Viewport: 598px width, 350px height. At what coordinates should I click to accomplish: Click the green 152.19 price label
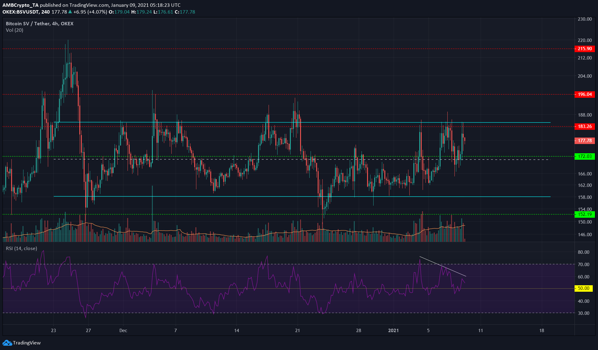tap(585, 214)
